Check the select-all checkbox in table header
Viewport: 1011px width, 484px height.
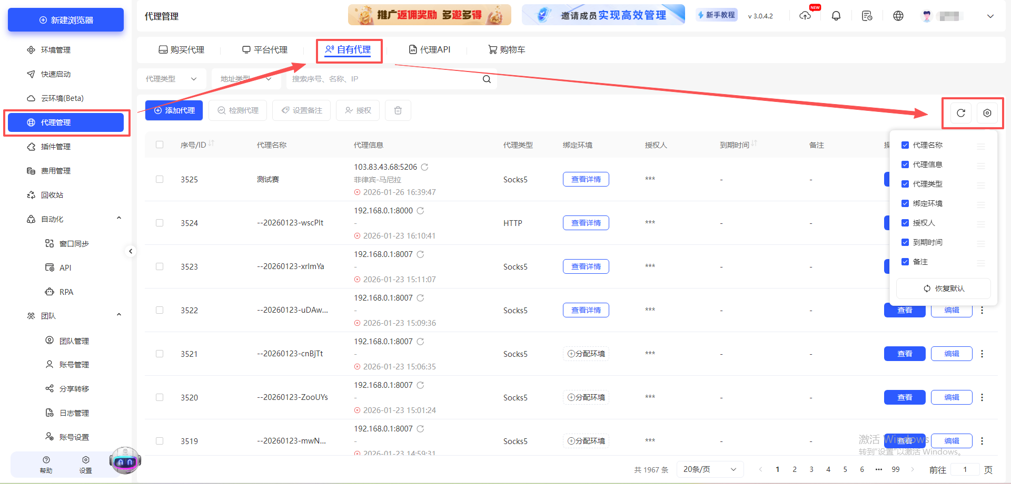coord(160,145)
